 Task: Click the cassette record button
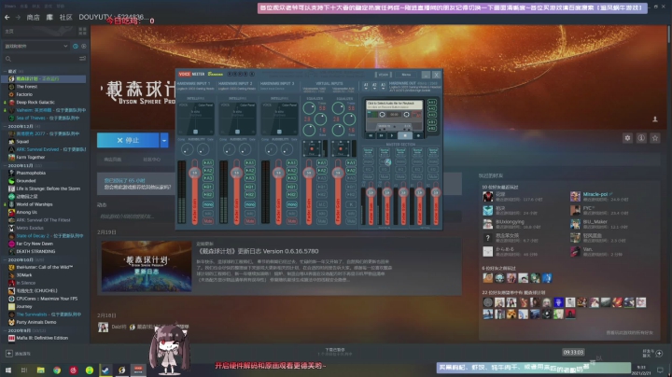point(418,135)
